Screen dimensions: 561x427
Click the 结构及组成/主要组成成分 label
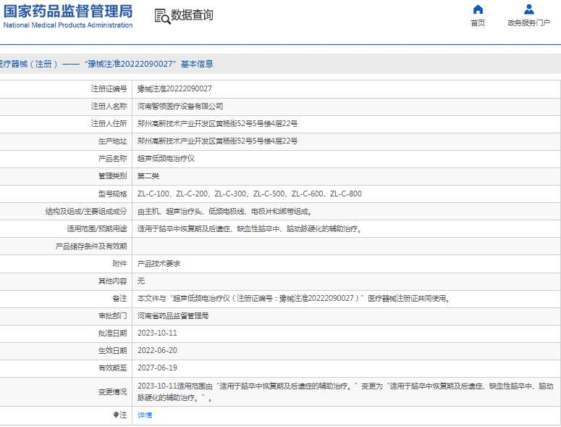86,212
